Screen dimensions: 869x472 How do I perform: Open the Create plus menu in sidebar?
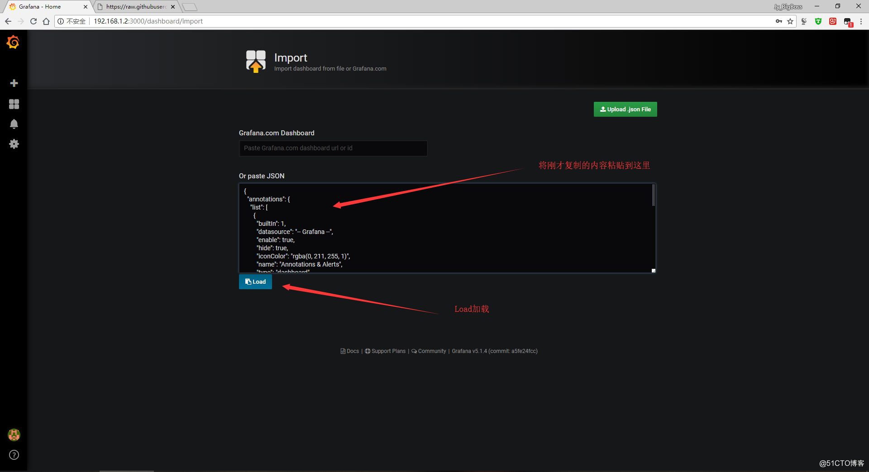pos(14,83)
